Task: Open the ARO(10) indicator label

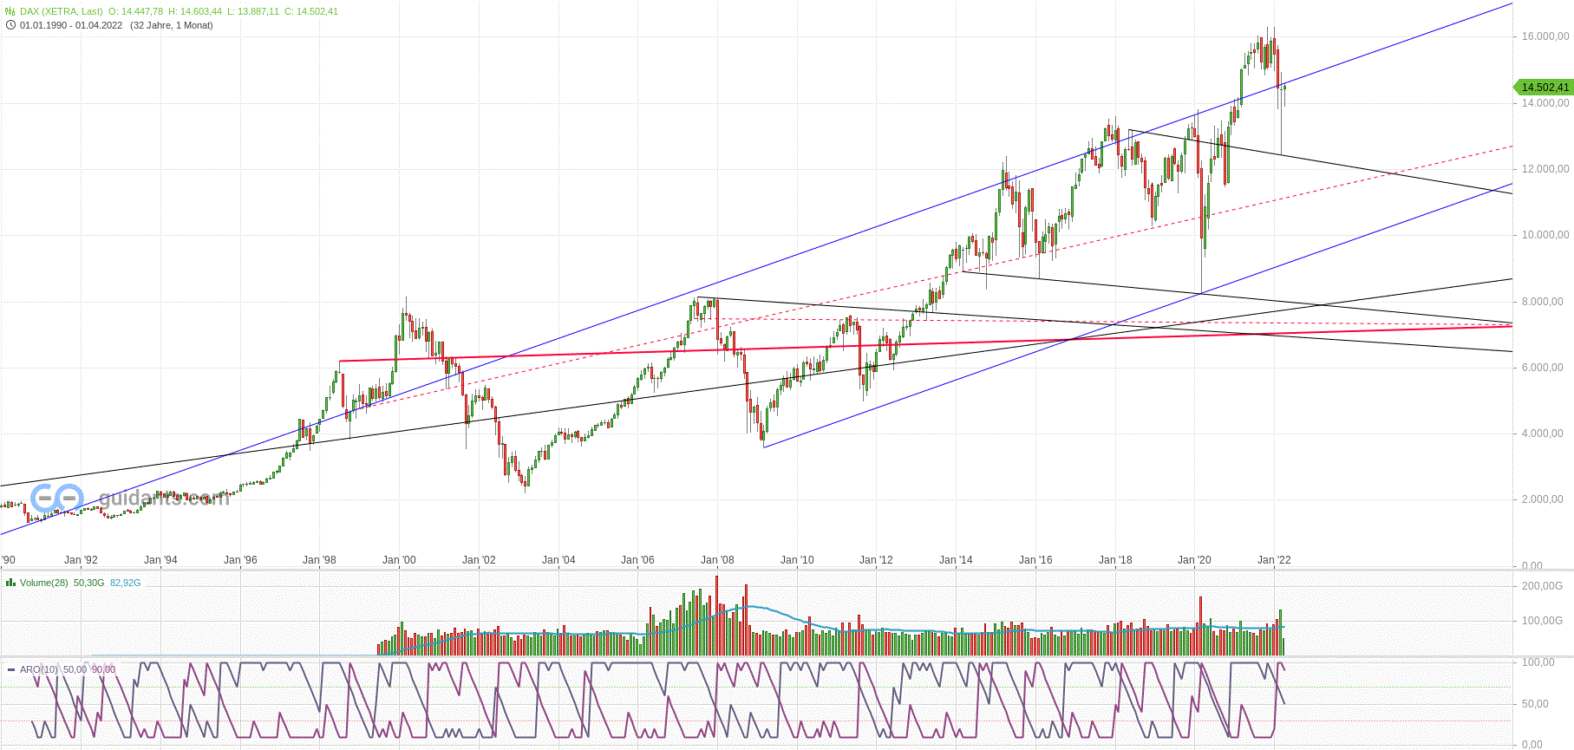Action: [x=39, y=669]
